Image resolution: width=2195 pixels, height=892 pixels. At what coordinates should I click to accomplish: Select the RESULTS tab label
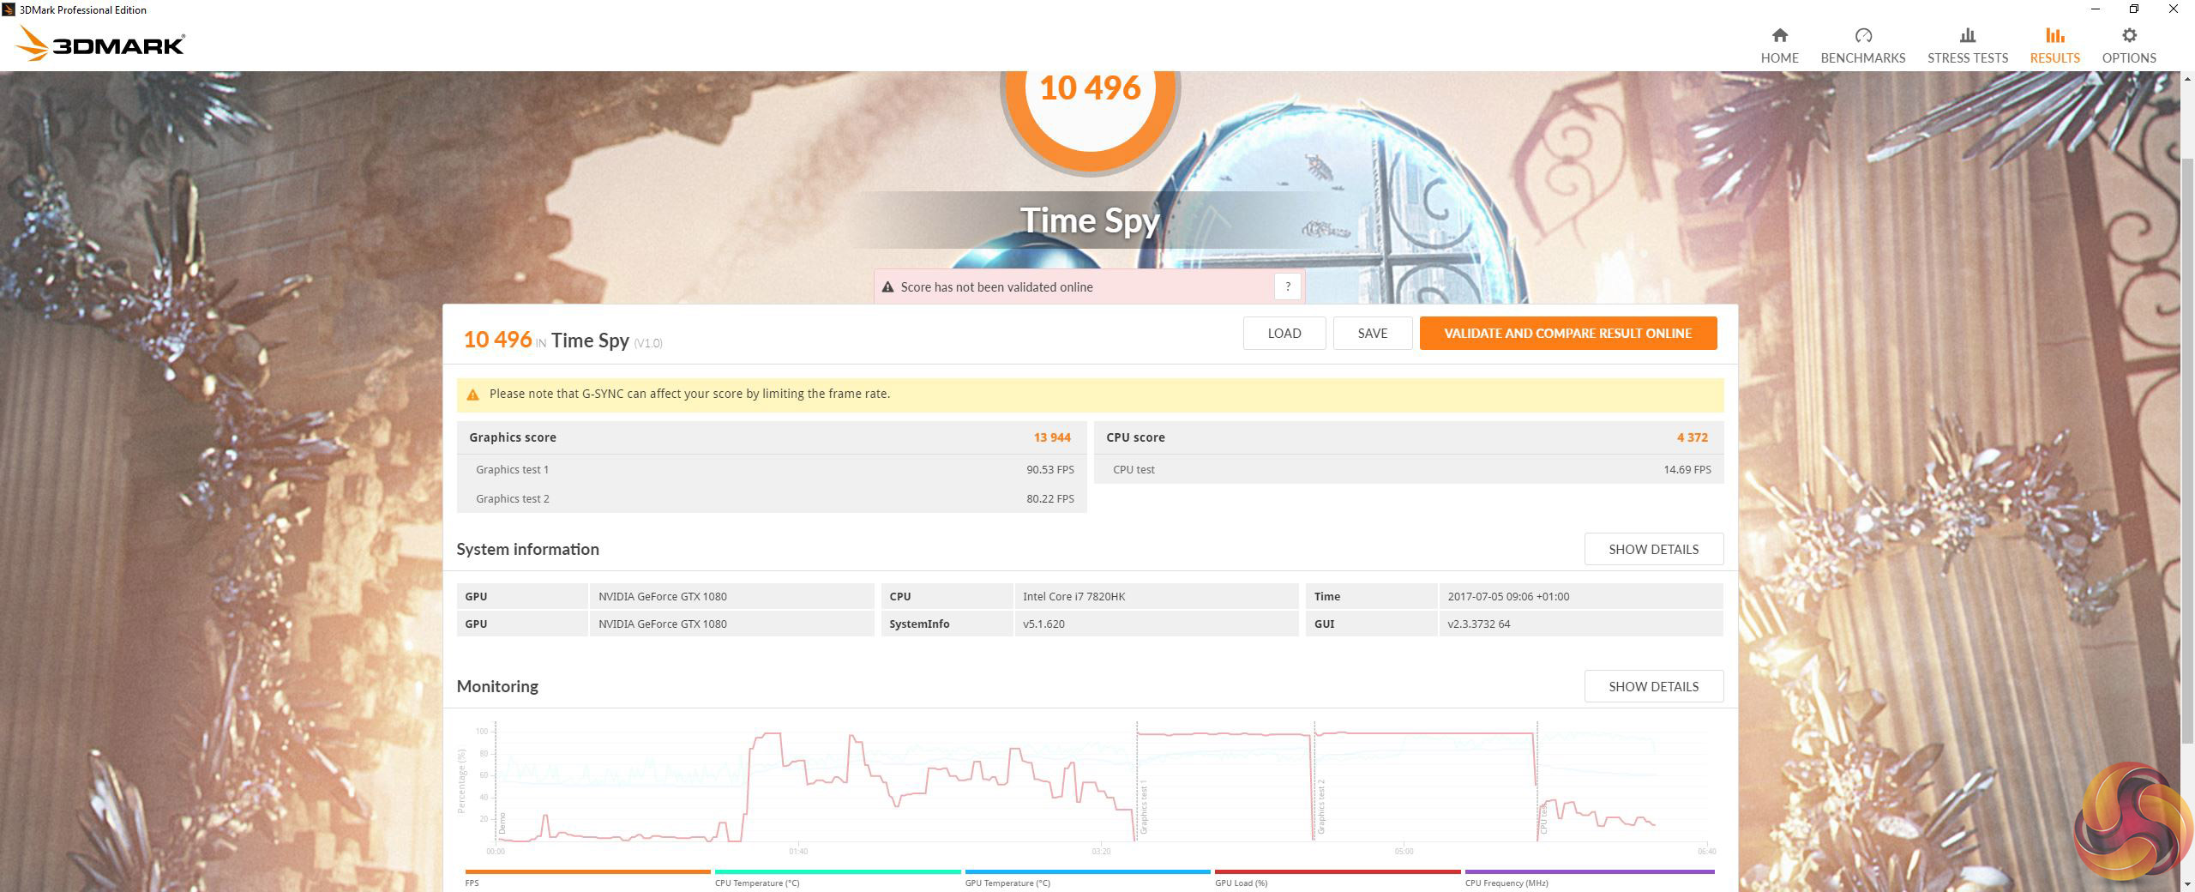(x=2054, y=58)
